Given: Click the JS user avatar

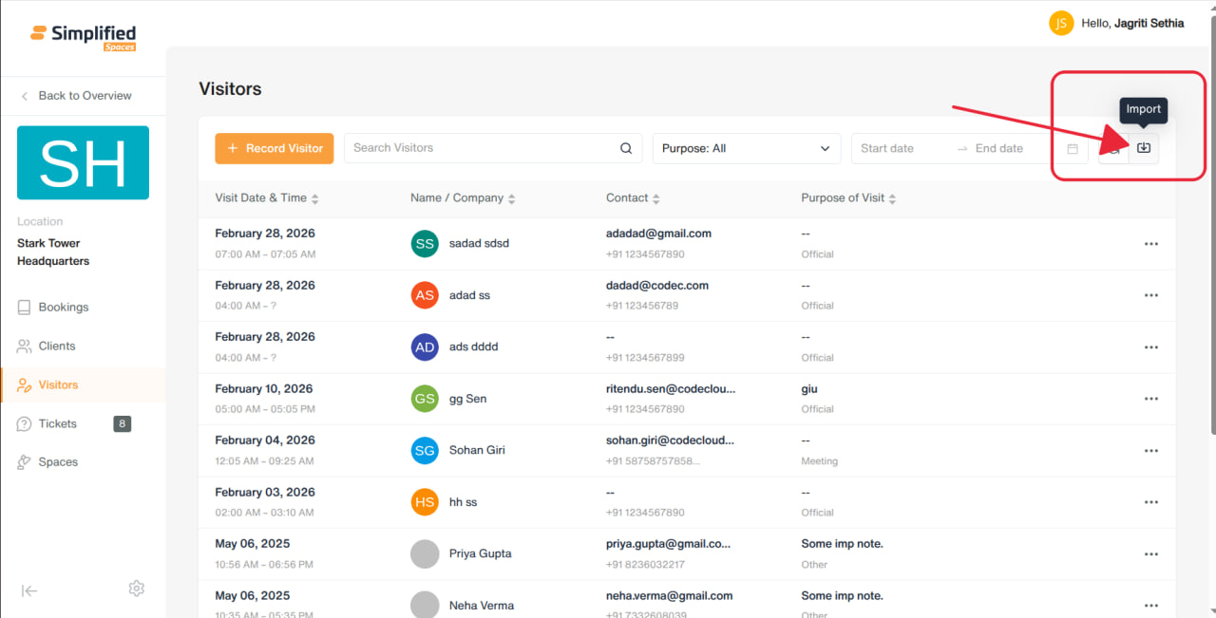Looking at the screenshot, I should [1061, 23].
